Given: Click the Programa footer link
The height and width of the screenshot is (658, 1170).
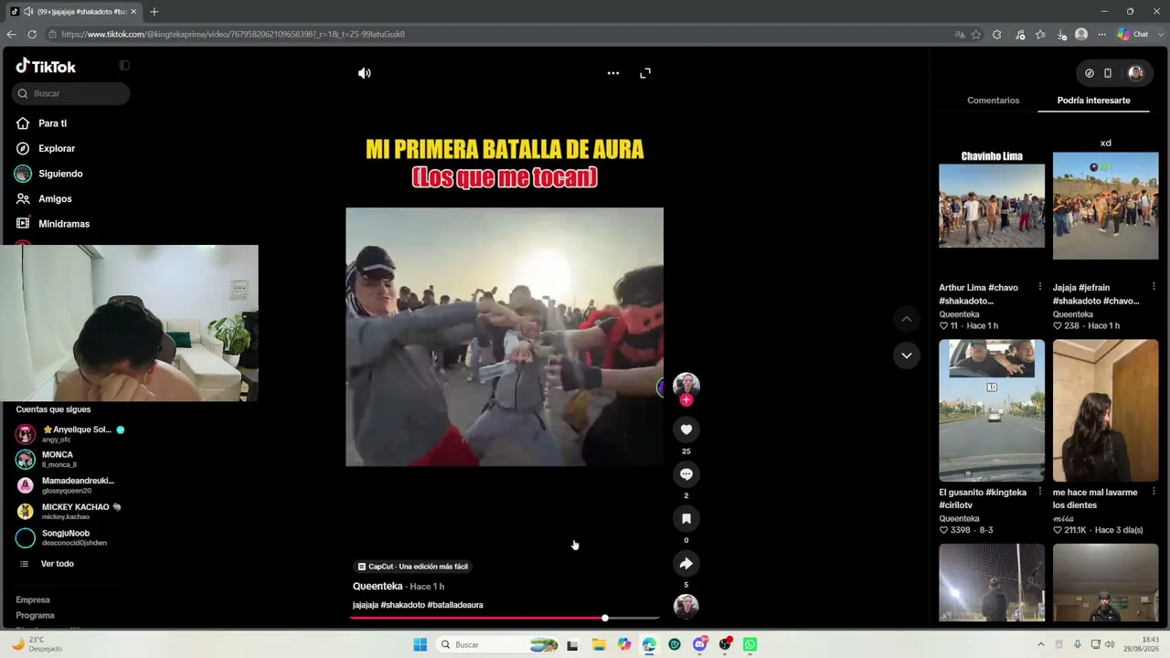Looking at the screenshot, I should tap(35, 615).
